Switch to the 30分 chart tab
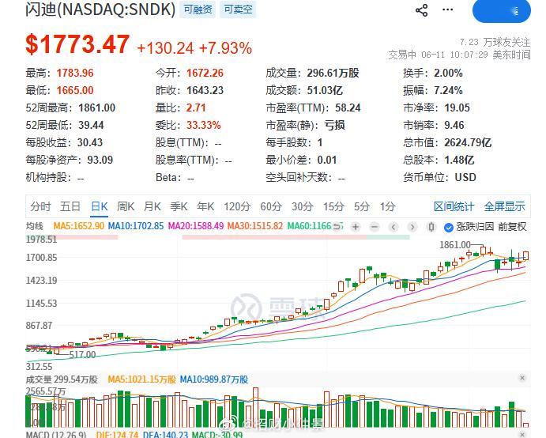This screenshot has width=546, height=438. 303,206
